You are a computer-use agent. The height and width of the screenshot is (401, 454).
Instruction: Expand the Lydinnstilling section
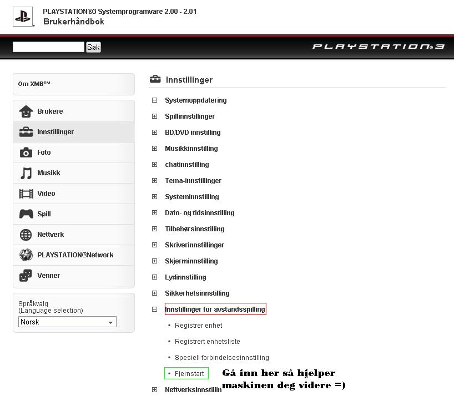[x=155, y=277]
